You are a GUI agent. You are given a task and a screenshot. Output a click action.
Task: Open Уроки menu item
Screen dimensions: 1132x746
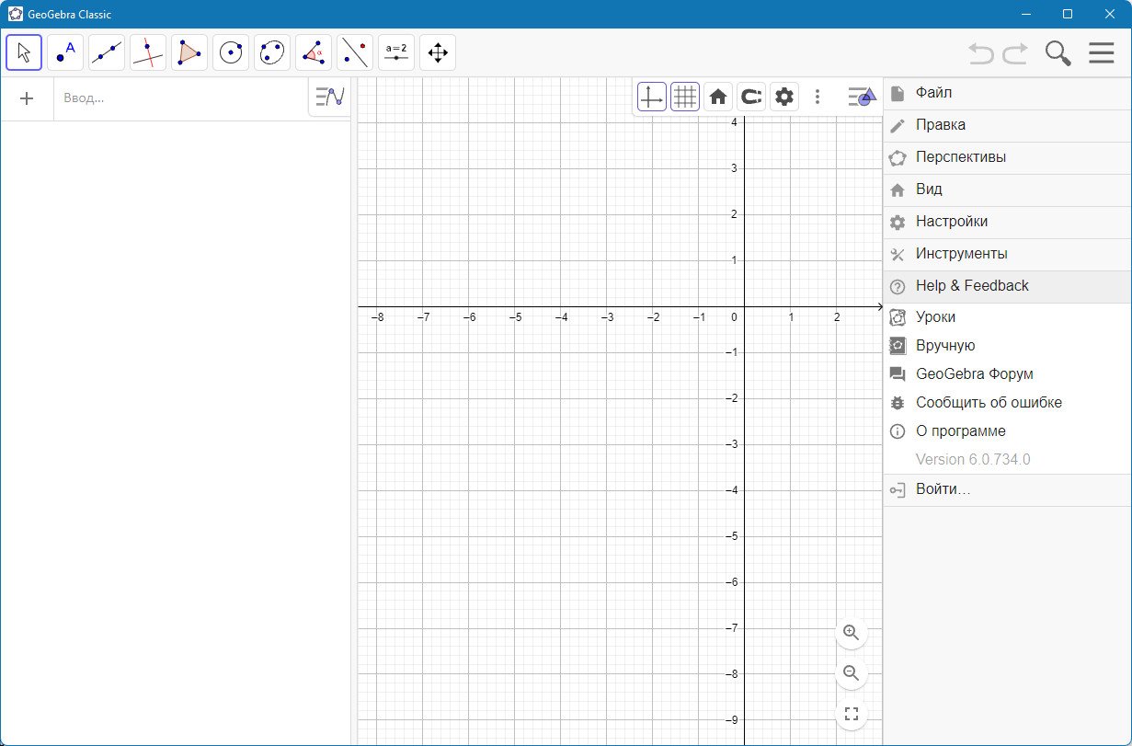(1008, 317)
